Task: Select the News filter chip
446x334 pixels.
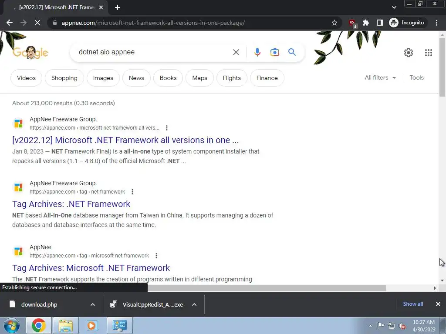Action: [x=136, y=78]
